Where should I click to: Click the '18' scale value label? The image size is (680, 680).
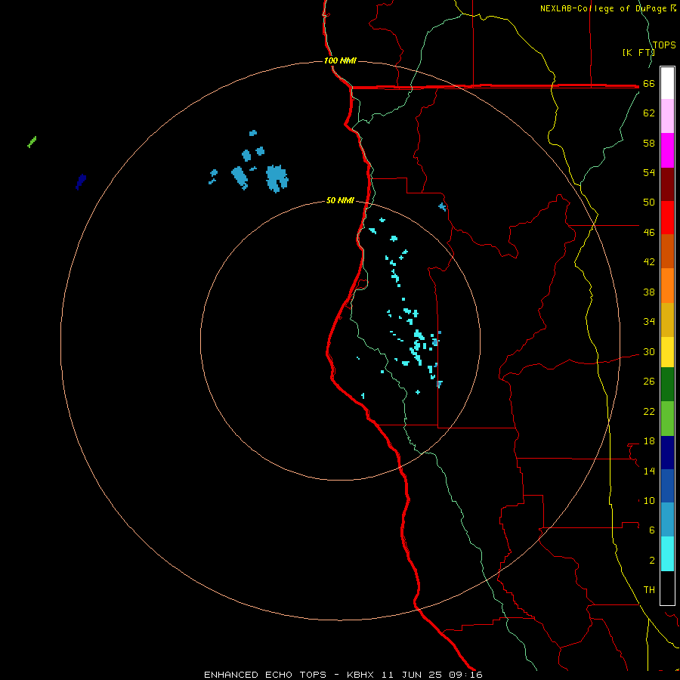(x=649, y=441)
